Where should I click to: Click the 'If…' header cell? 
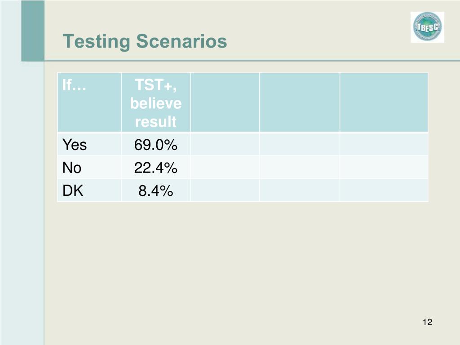coord(89,102)
